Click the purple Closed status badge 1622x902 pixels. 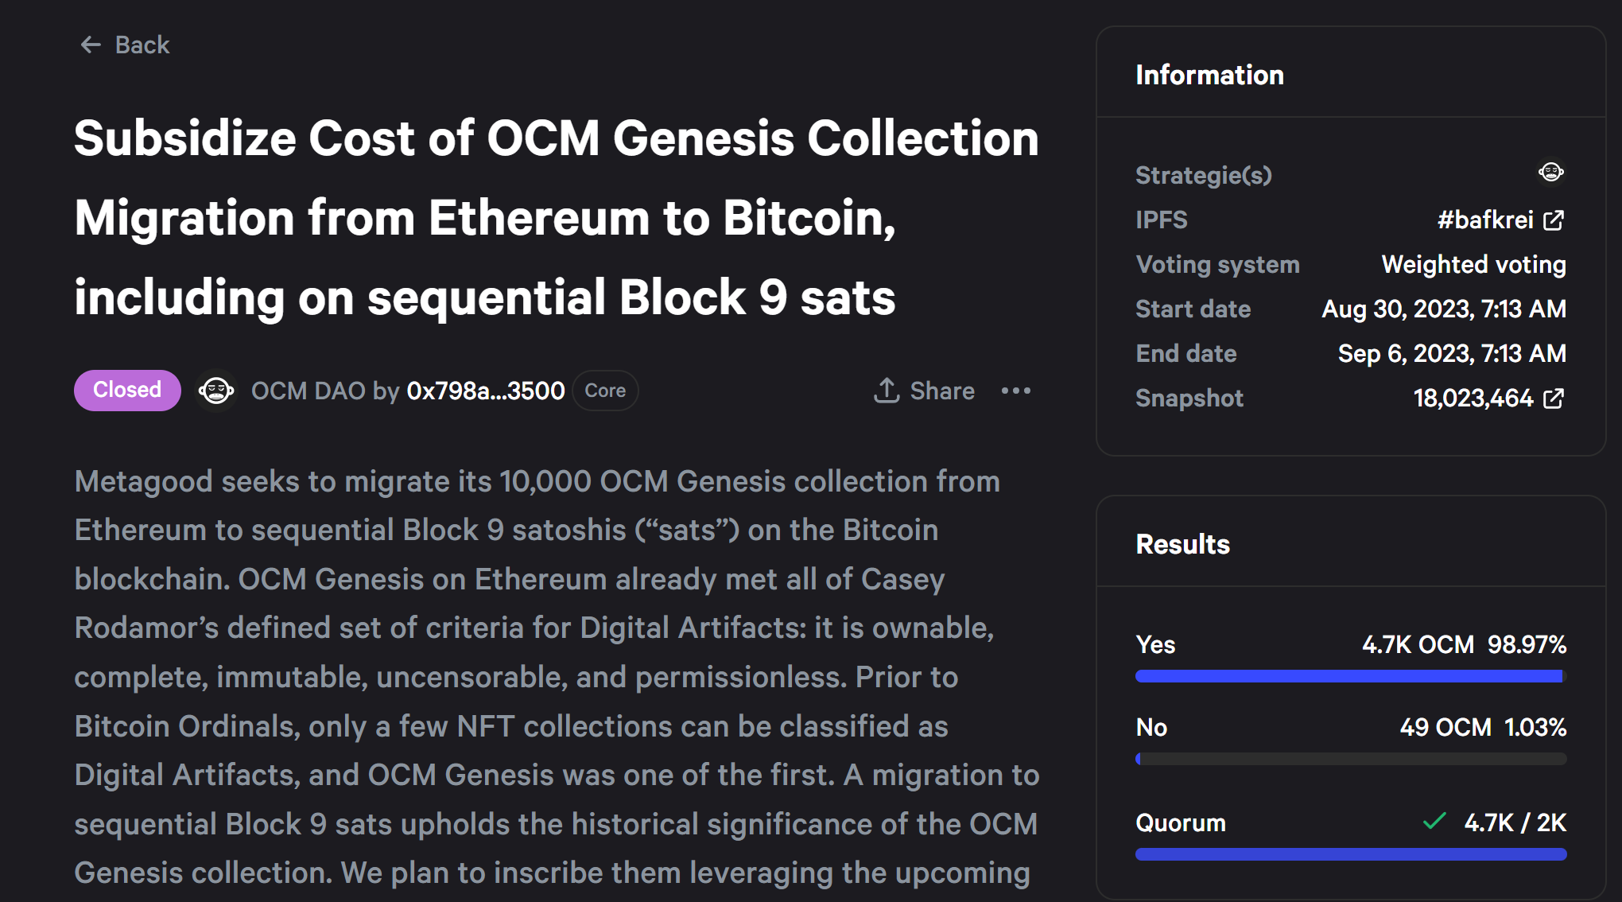pyautogui.click(x=127, y=391)
